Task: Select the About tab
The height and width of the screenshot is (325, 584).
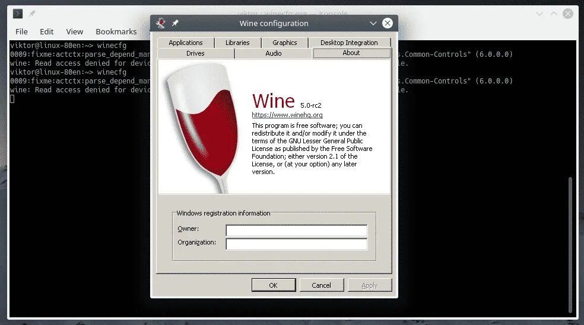Action: [x=351, y=53]
